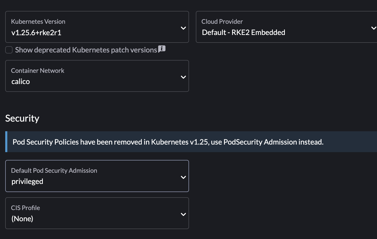Screen dimensions: 377x239
Task: Expand the Container Network selector
Action: 97,76
